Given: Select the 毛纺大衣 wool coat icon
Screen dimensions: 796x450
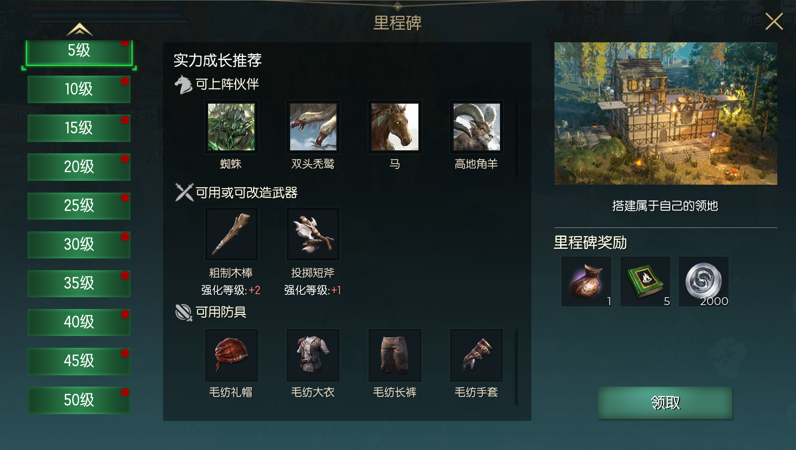Looking at the screenshot, I should click(313, 355).
